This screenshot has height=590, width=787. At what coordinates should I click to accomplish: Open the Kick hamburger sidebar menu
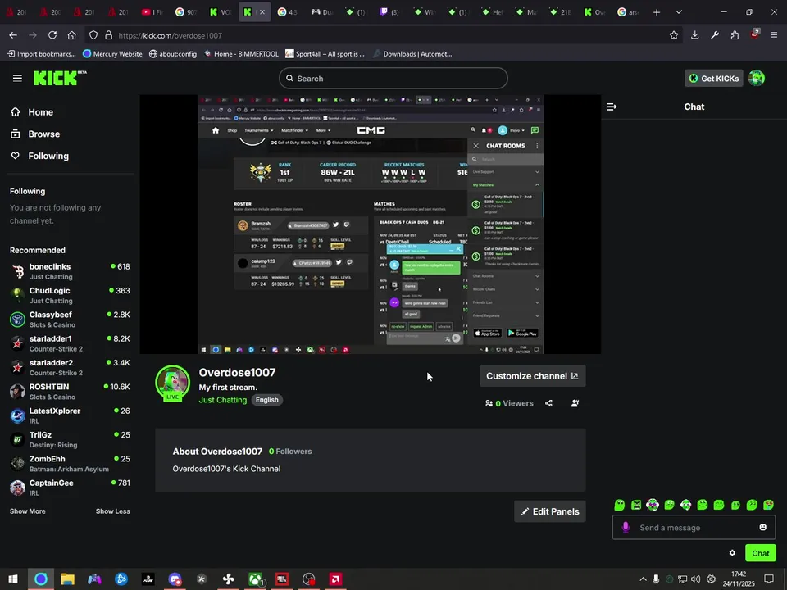click(17, 79)
